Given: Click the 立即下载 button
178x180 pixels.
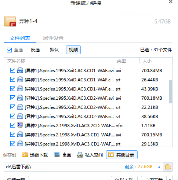Looking at the screenshot, I should pyautogui.click(x=154, y=178).
